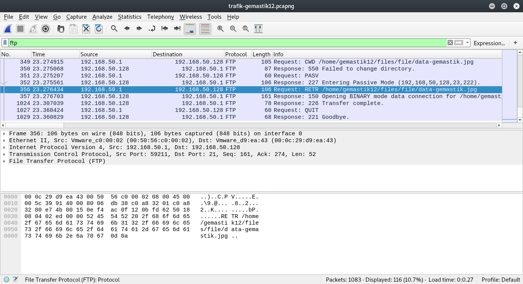Sort by Source column header
The width and height of the screenshot is (523, 284).
coord(116,54)
